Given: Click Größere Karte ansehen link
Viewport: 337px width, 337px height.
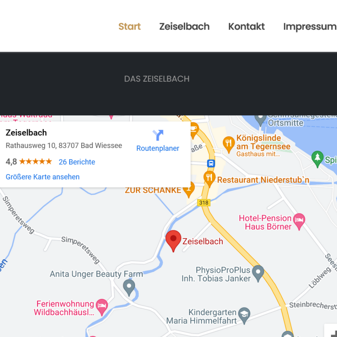Looking at the screenshot, I should pos(43,177).
